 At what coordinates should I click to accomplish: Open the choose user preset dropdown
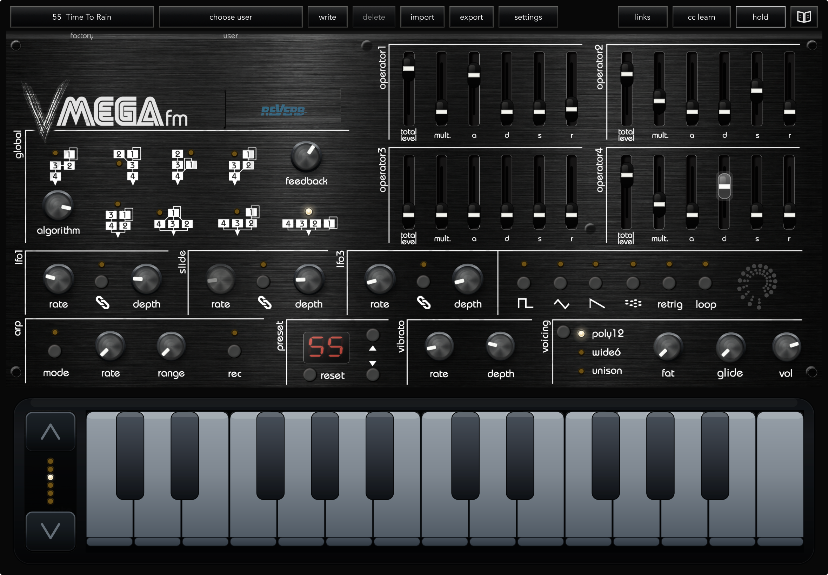tap(231, 17)
